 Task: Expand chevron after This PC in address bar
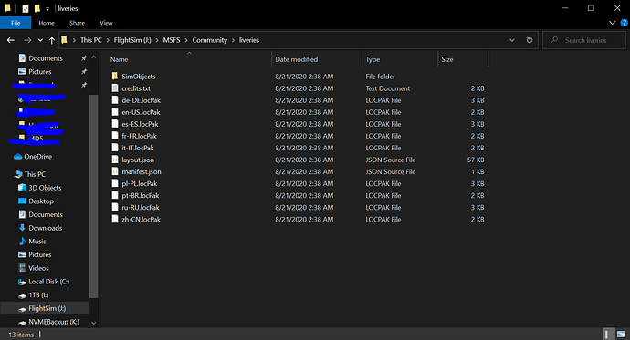(108, 40)
